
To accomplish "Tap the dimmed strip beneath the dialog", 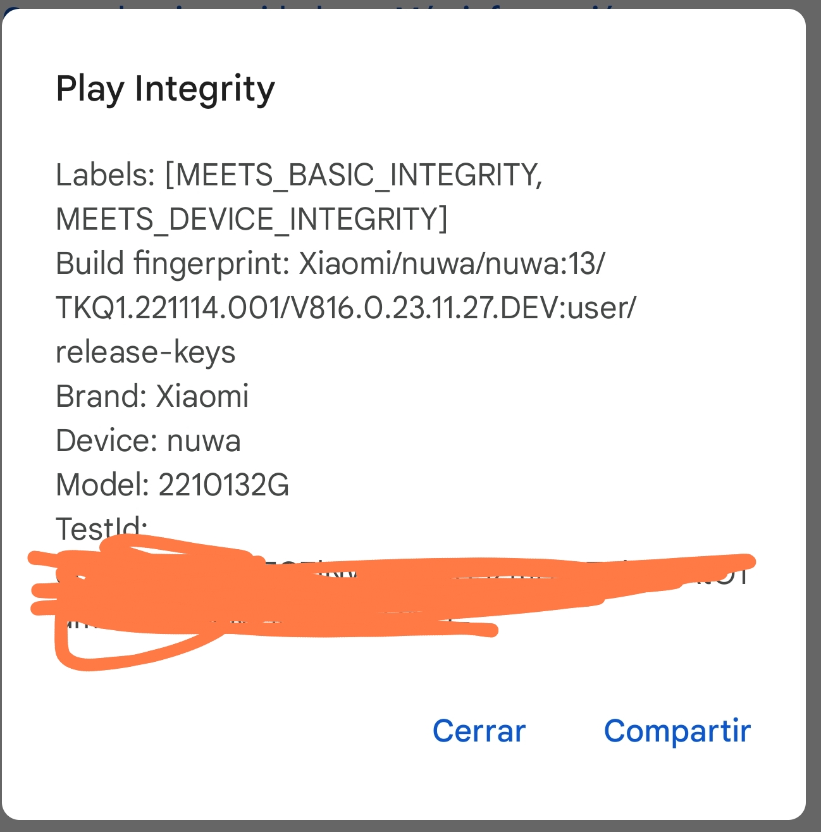I will tap(410, 827).
